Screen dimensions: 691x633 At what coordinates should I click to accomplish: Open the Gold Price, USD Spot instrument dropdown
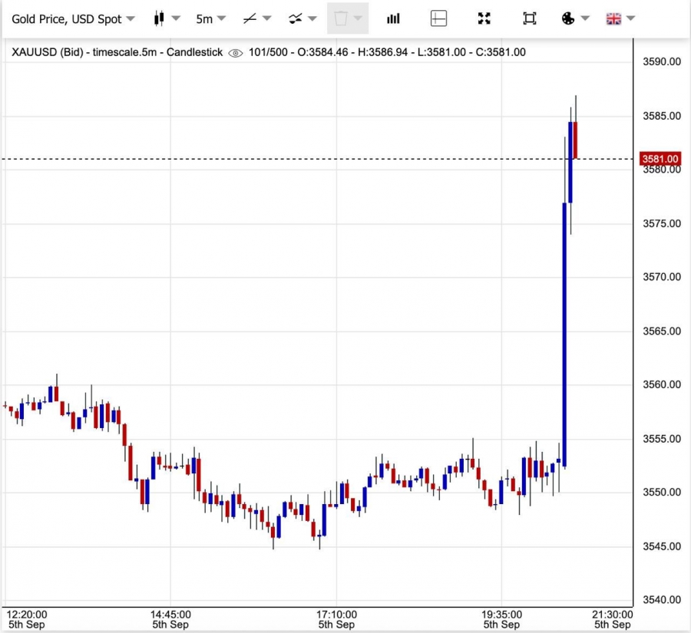click(73, 18)
